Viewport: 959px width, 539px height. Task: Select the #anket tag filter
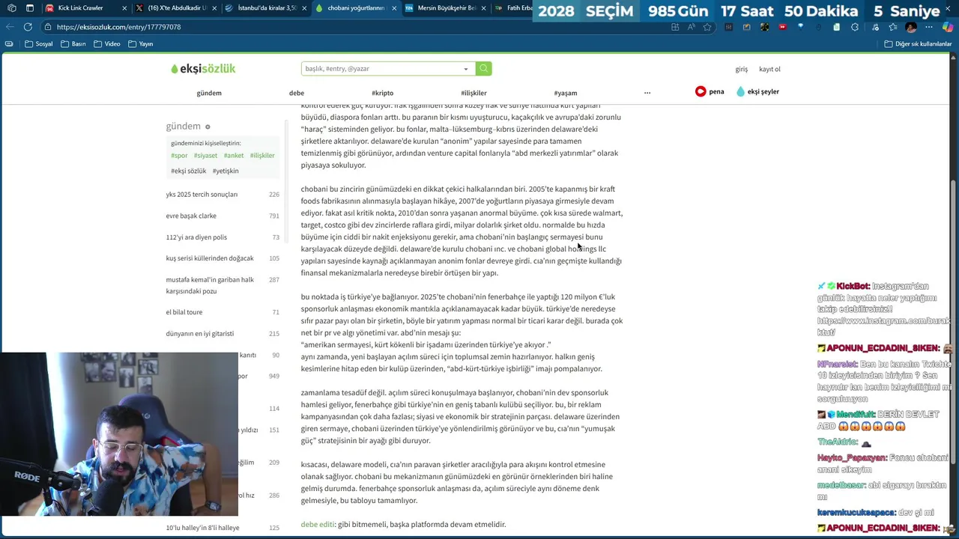234,155
